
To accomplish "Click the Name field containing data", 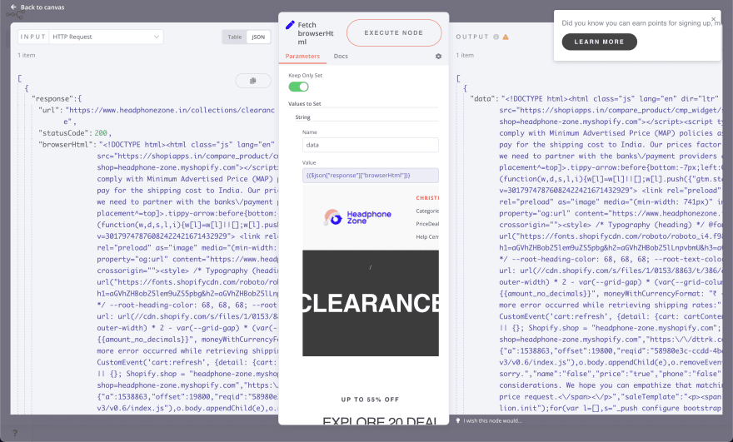I will tap(370, 145).
